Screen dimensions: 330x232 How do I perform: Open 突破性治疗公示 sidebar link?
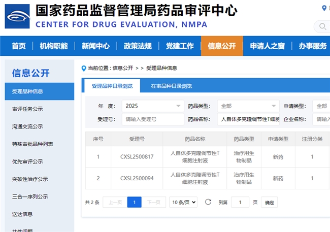click(x=30, y=179)
